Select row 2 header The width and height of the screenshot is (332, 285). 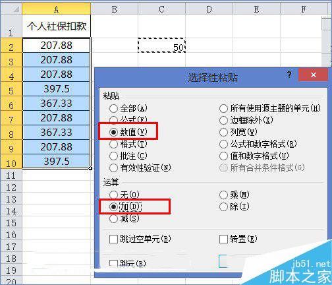(11, 46)
